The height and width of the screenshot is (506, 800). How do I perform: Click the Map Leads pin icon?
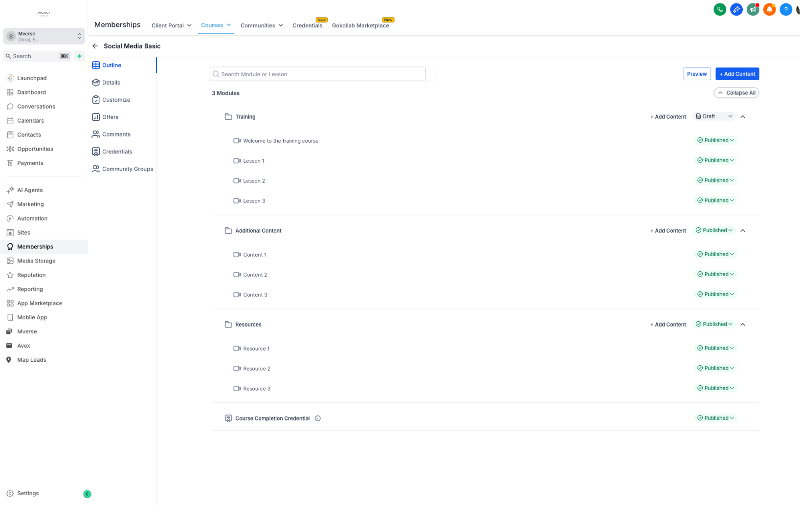[x=9, y=360]
